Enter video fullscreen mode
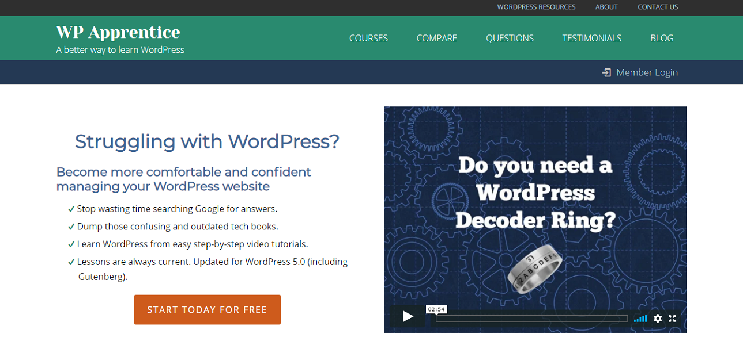The height and width of the screenshot is (345, 743). tap(672, 318)
